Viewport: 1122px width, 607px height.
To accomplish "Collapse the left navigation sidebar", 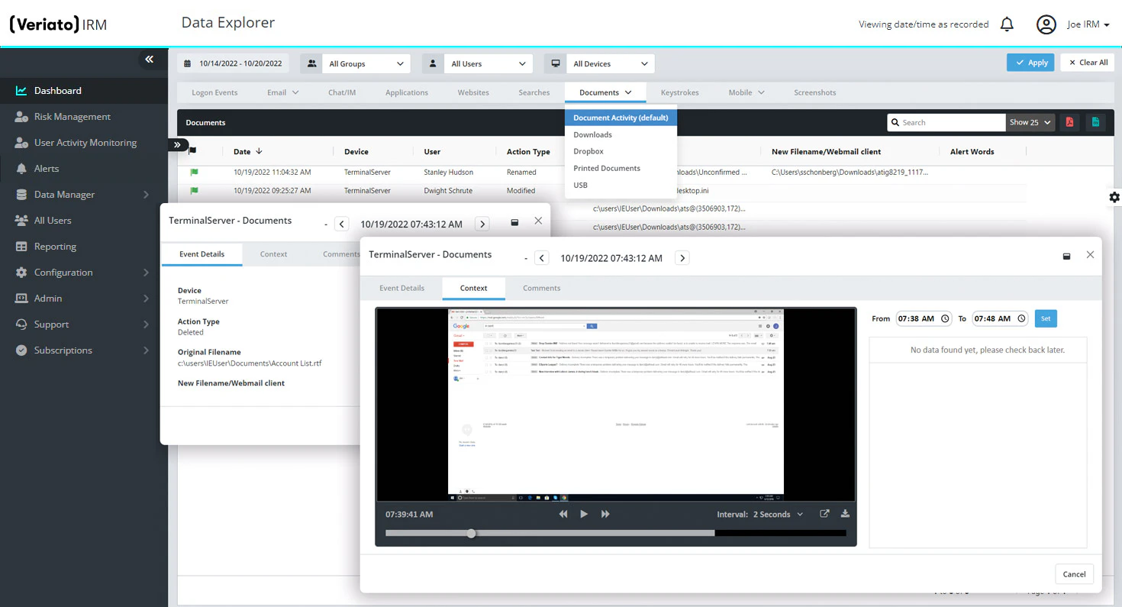I will 150,59.
